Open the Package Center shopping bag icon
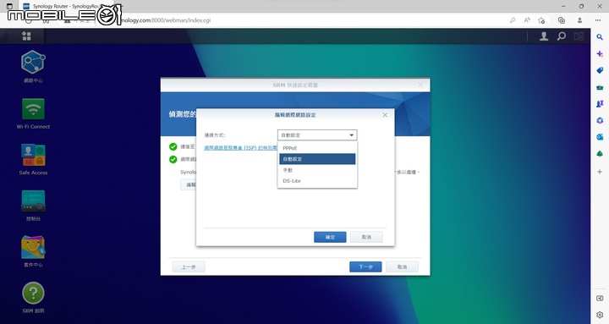The image size is (609, 324). [x=33, y=247]
